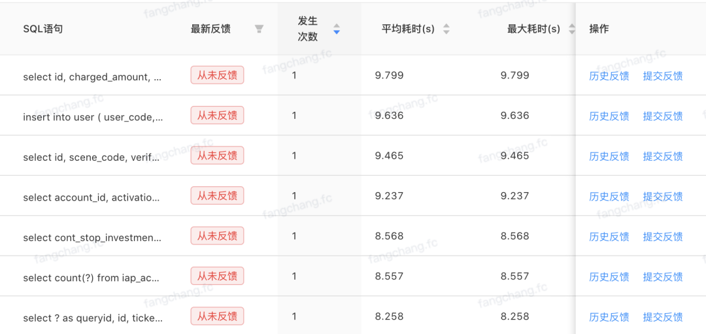Open the 最新反馈 filter icon
This screenshot has height=334, width=706.
click(x=259, y=29)
